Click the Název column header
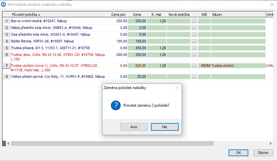 [238, 14]
